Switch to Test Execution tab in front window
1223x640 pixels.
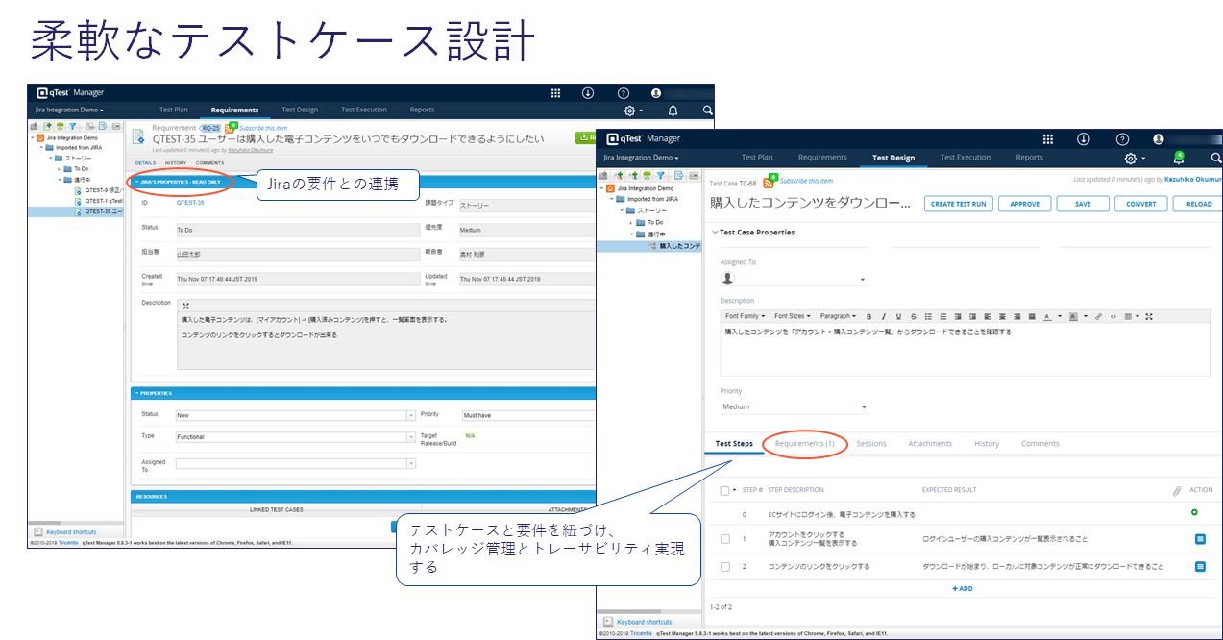click(x=965, y=158)
